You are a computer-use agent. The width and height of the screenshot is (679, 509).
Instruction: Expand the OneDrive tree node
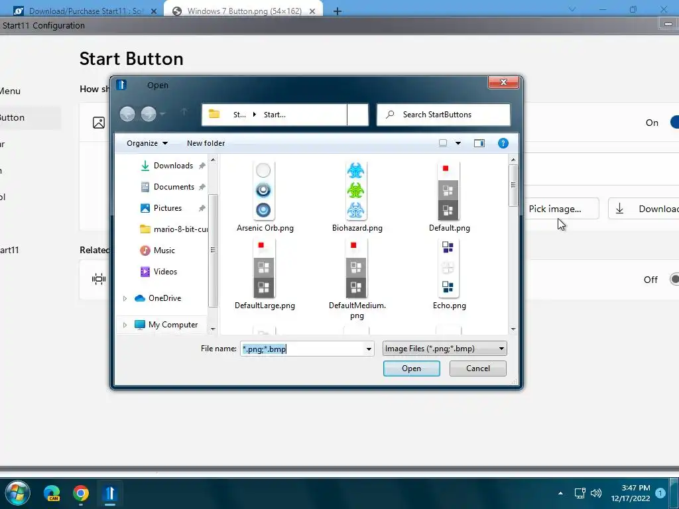coord(125,298)
